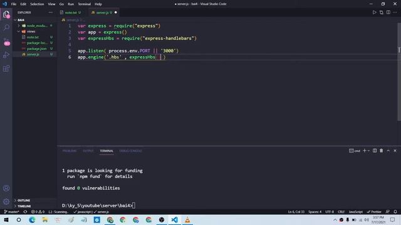Click the VLC icon in taskbar
This screenshot has width=401, height=225.
[187, 220]
